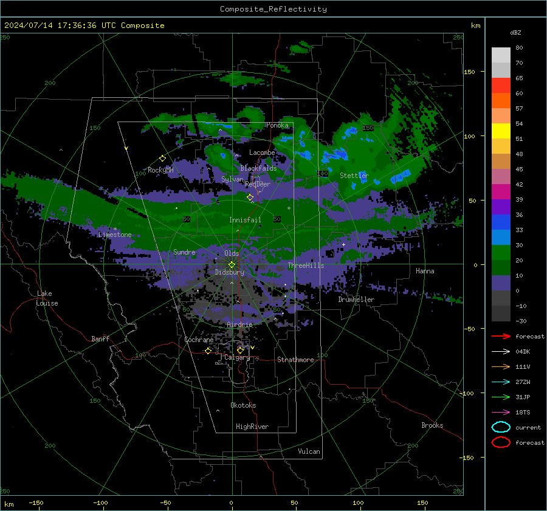Click the Airdrie city label
Viewport: 547px width, 511px height.
tap(239, 324)
